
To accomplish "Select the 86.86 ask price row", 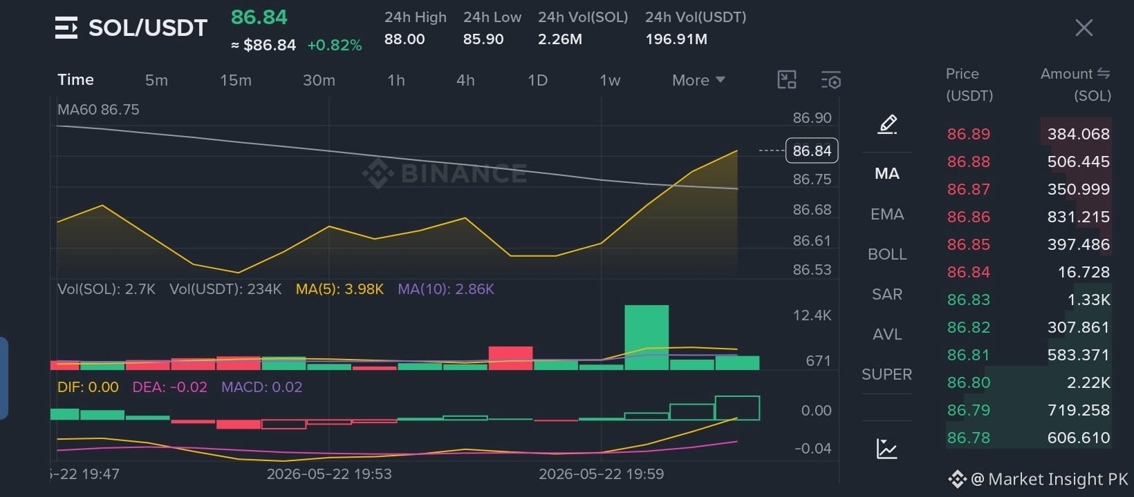I will (1028, 217).
